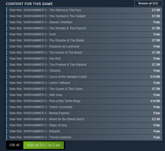Screen dimensions: 165x151
Task: Open The Shadow & The Blade DLC
Action: point(84,40)
